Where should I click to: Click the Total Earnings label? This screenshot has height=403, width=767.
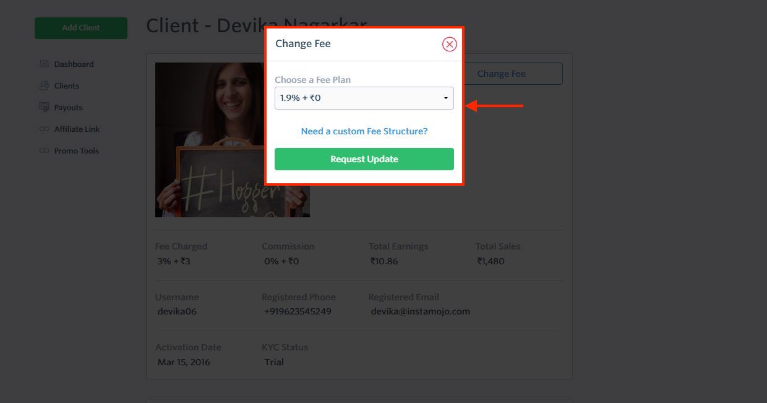398,246
